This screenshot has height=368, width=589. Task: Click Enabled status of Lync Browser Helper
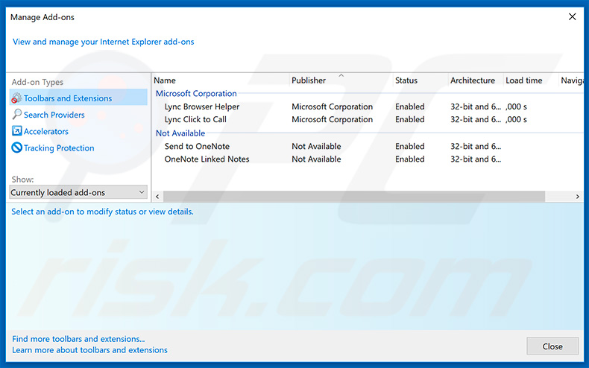pos(409,107)
